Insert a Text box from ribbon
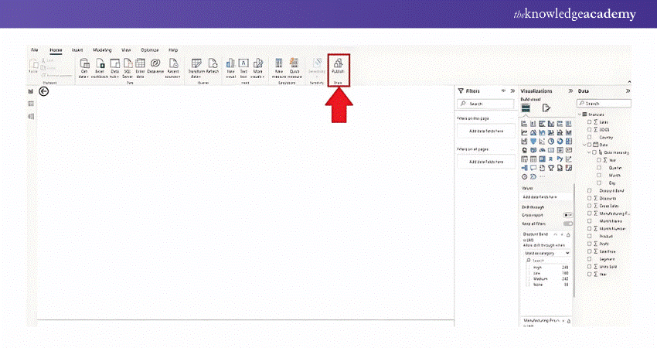Screen dimensions: 657x348 point(243,66)
